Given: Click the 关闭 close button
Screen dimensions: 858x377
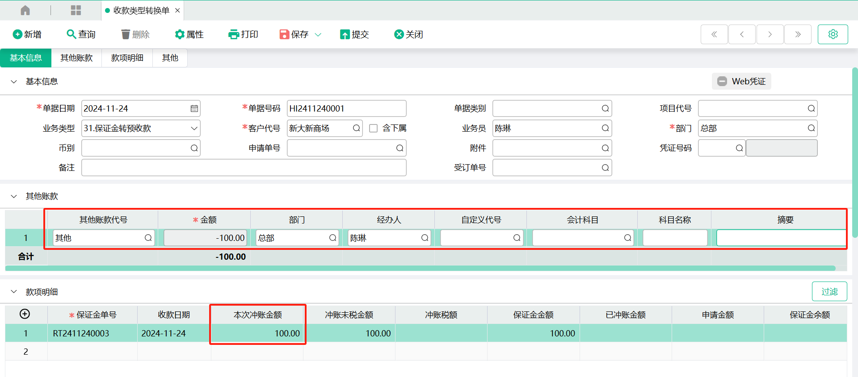Looking at the screenshot, I should pyautogui.click(x=408, y=34).
